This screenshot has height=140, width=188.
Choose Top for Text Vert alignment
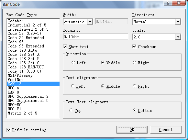click(x=71, y=110)
